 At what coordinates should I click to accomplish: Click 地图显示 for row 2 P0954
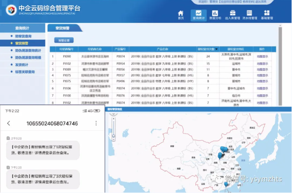pyautogui.click(x=262, y=64)
